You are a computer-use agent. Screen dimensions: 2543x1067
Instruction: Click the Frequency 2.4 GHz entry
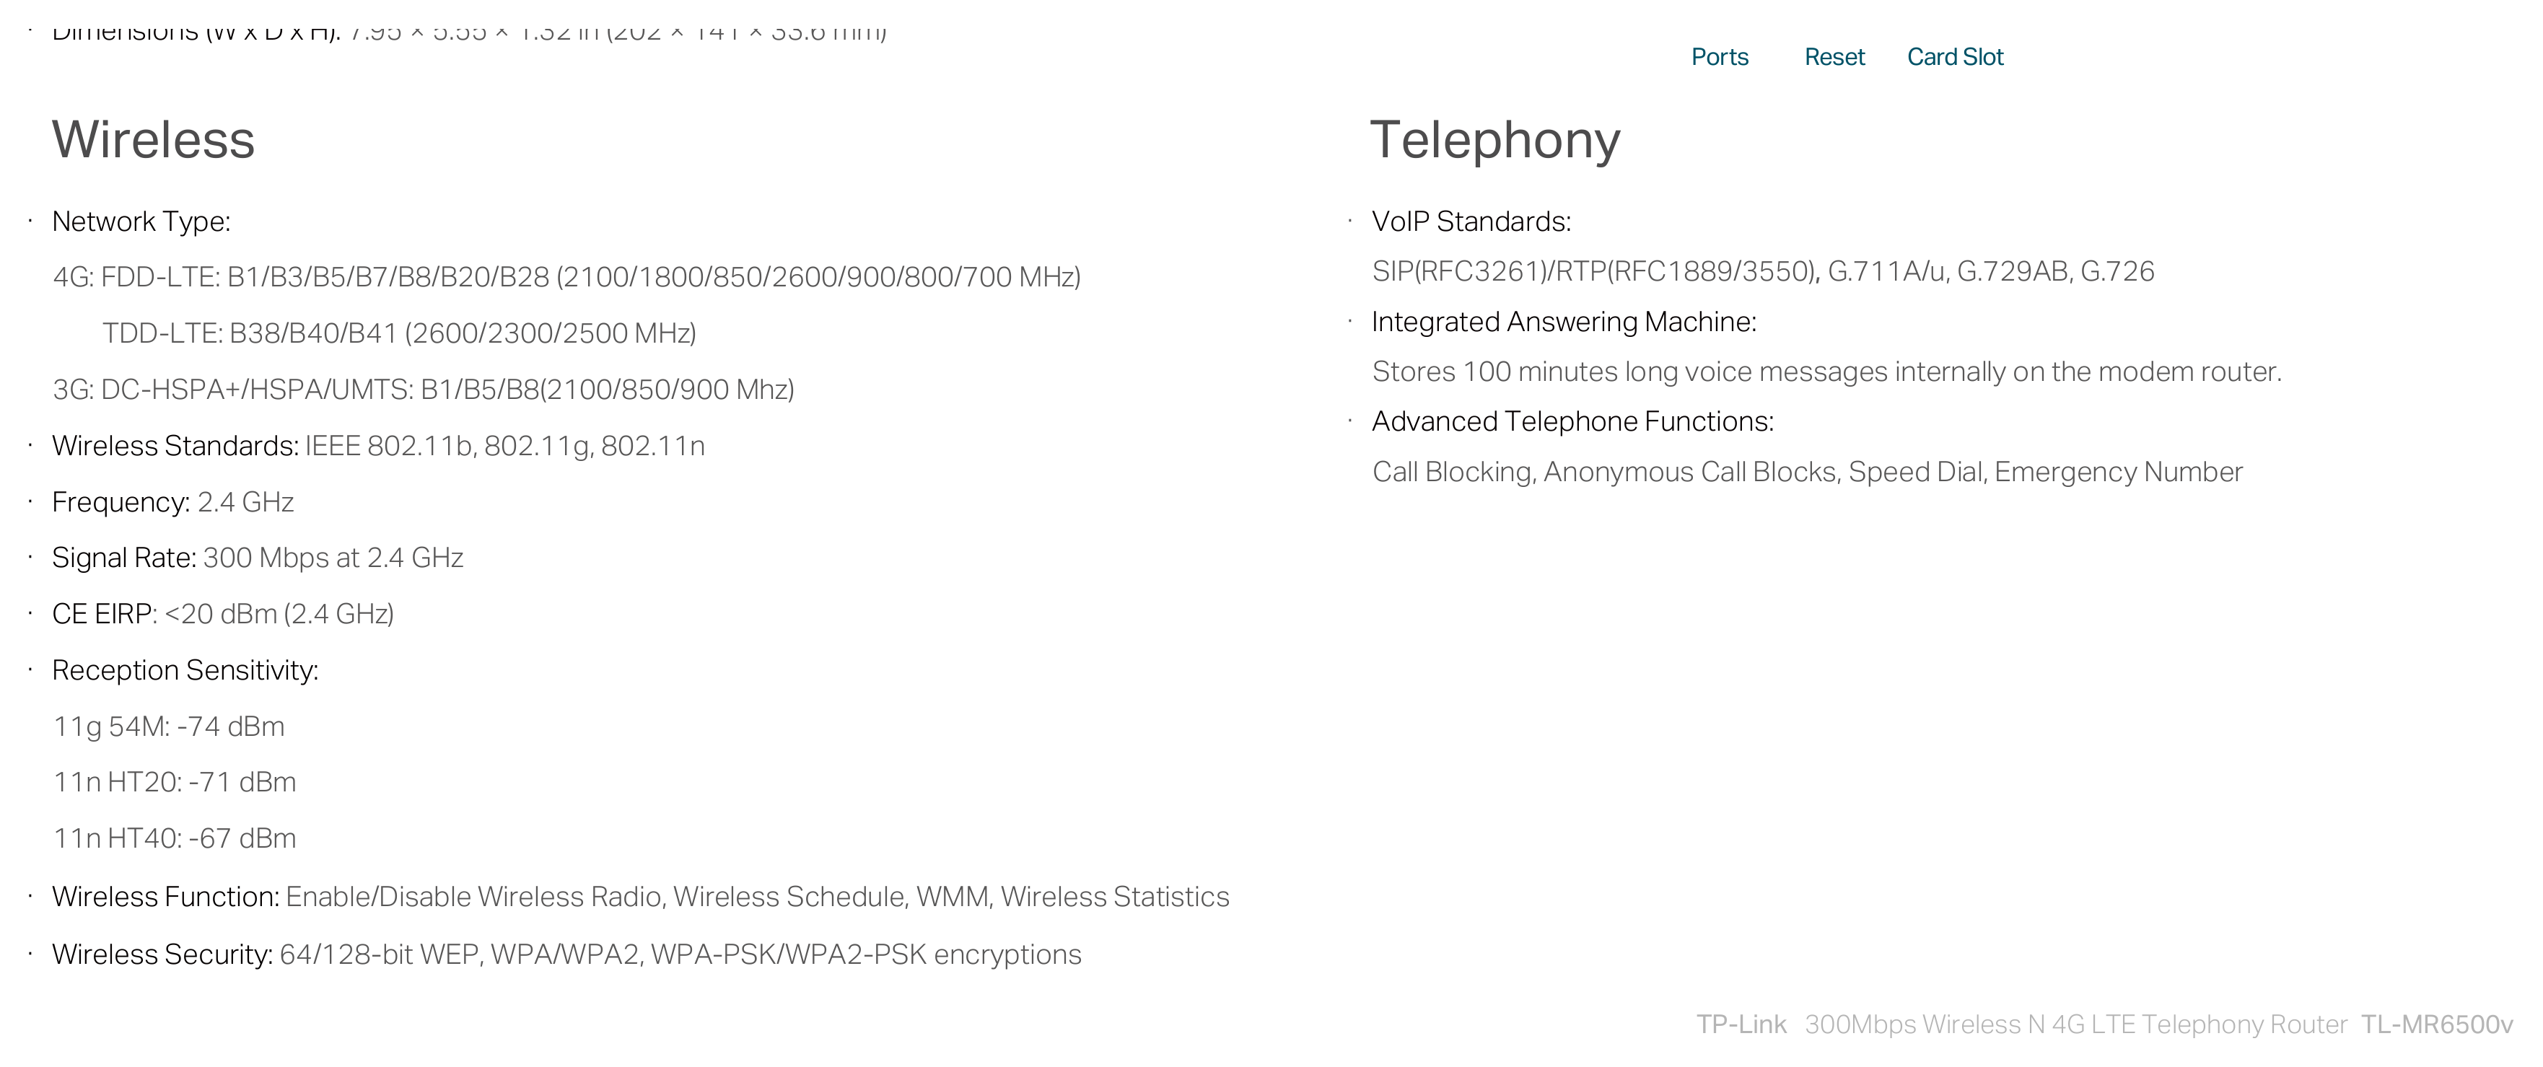click(x=172, y=502)
